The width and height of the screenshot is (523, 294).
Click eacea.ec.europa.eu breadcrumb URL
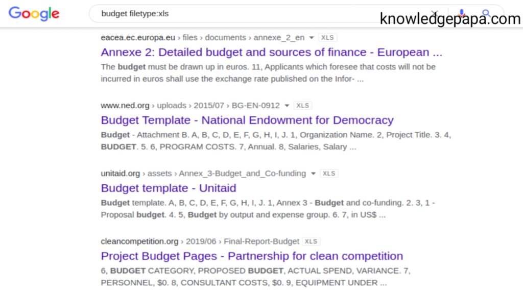click(138, 38)
